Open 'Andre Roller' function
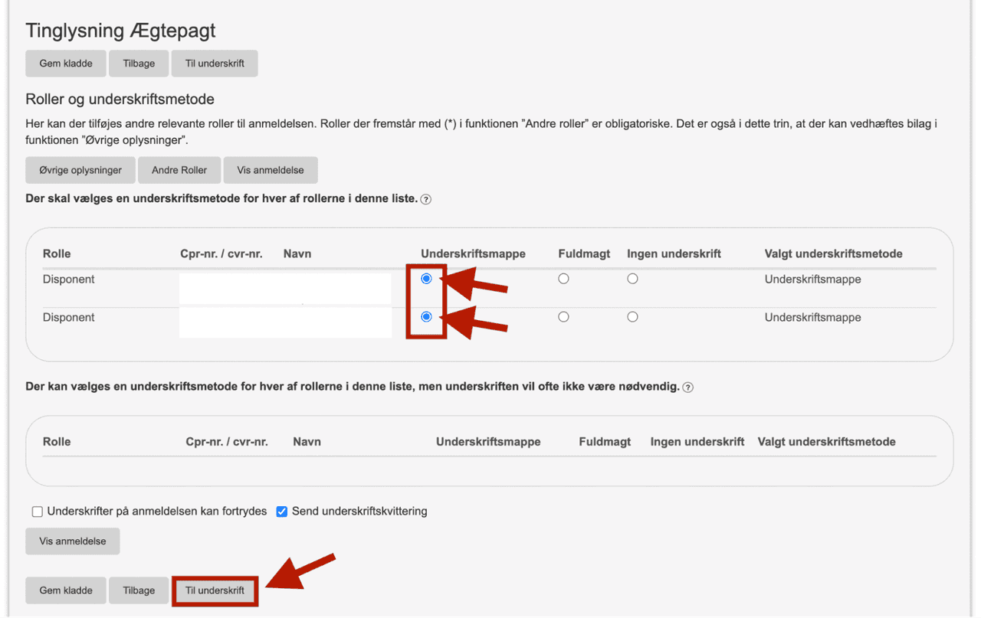981x618 pixels. pos(179,170)
